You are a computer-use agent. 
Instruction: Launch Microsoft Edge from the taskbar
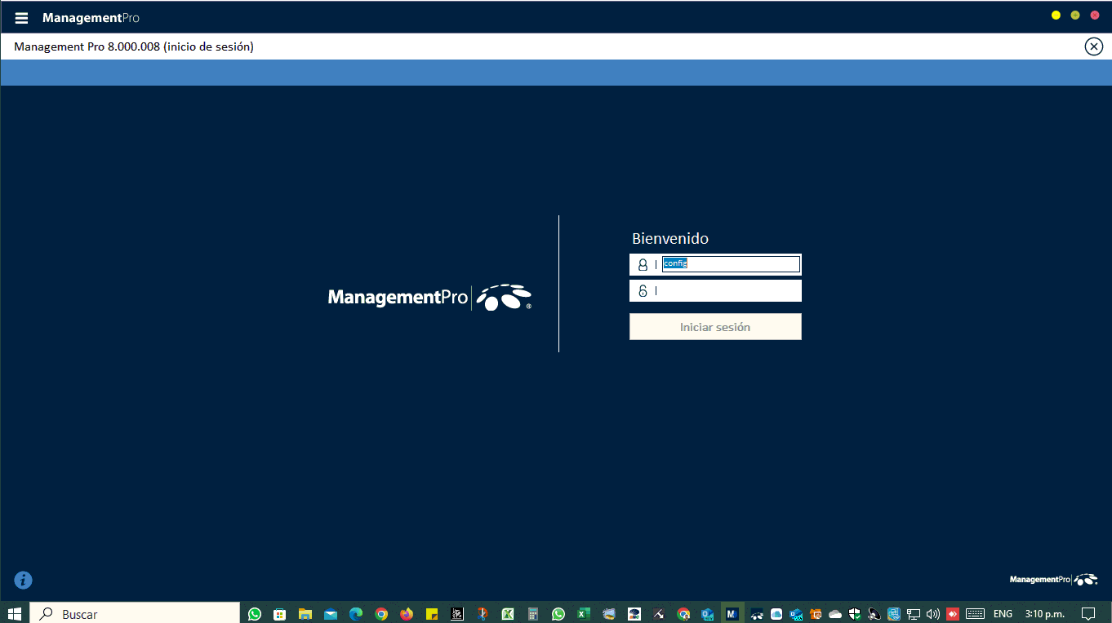tap(356, 614)
